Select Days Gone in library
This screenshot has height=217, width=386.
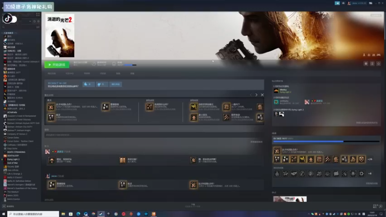tap(13, 149)
